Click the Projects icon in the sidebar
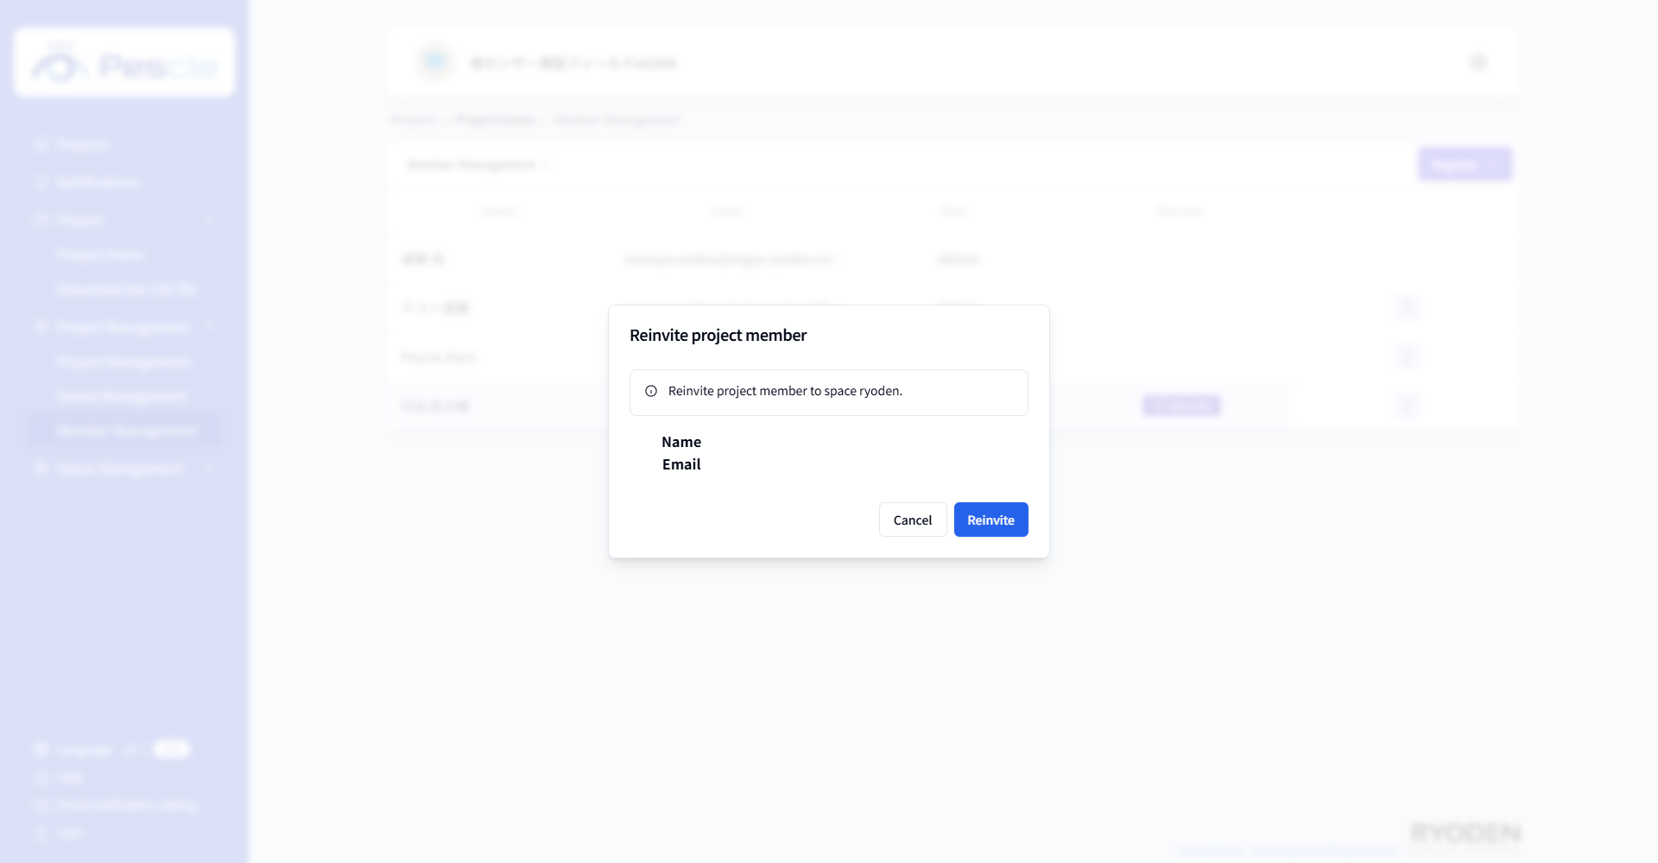 pos(41,144)
